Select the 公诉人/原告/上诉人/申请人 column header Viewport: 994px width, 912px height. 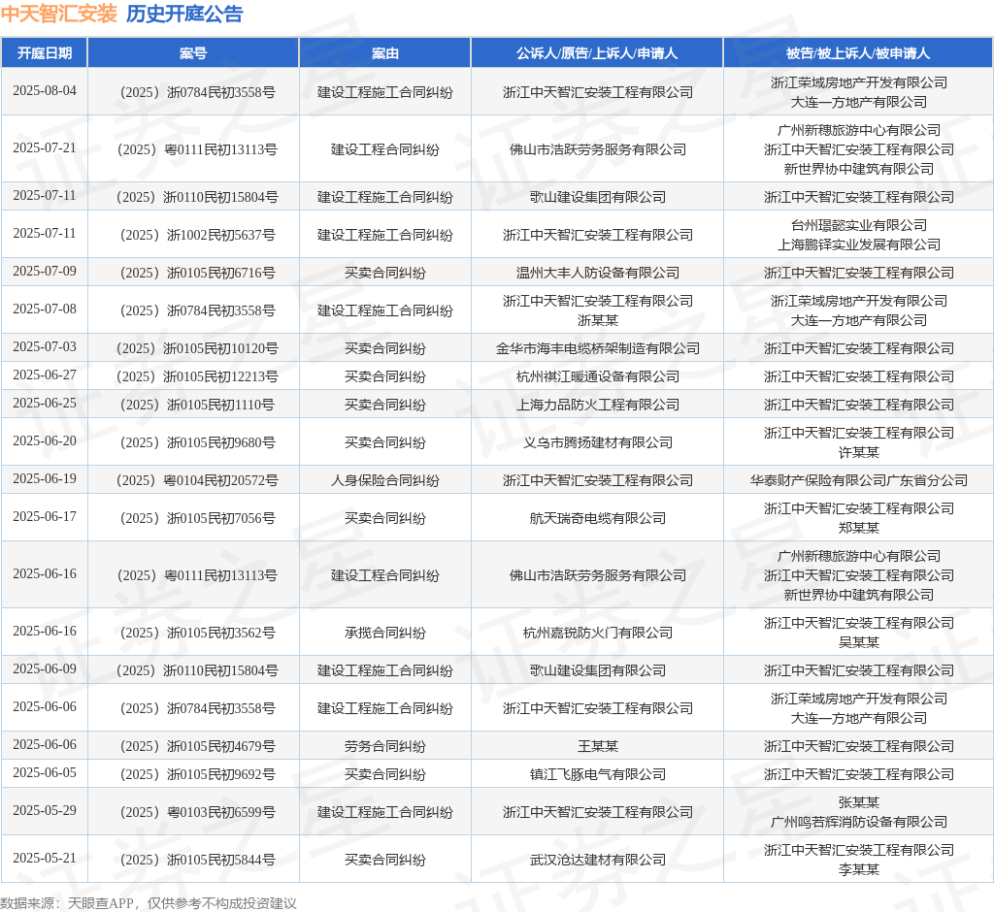point(597,53)
